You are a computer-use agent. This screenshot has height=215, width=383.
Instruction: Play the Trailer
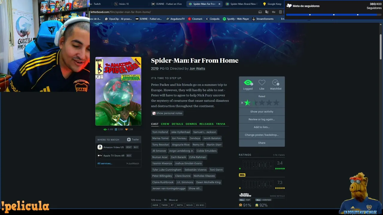133,139
